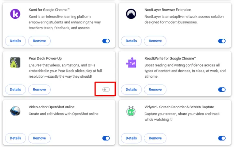The width and height of the screenshot is (234, 147).
Task: Click the Kami purple K icon
Action: tap(15, 14)
